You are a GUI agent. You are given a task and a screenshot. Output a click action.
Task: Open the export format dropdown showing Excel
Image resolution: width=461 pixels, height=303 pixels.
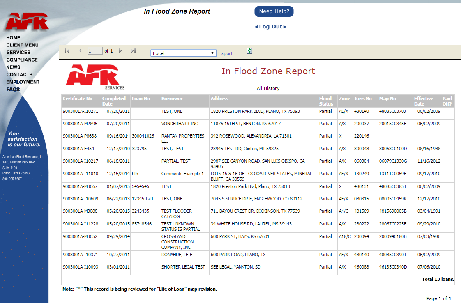click(183, 53)
